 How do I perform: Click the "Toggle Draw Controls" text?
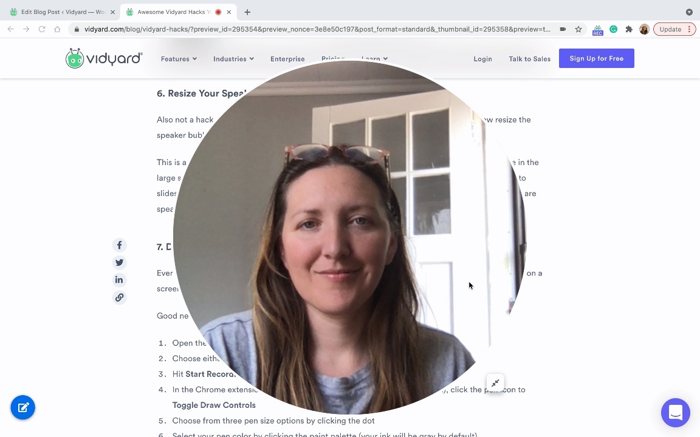pos(214,405)
